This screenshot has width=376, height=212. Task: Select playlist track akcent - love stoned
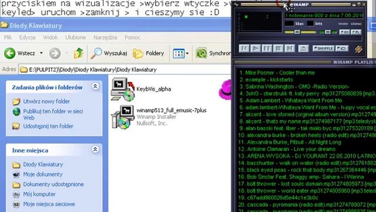(307, 114)
